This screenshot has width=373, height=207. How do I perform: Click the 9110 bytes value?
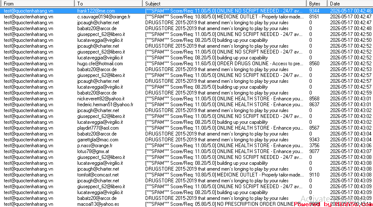pyautogui.click(x=314, y=175)
